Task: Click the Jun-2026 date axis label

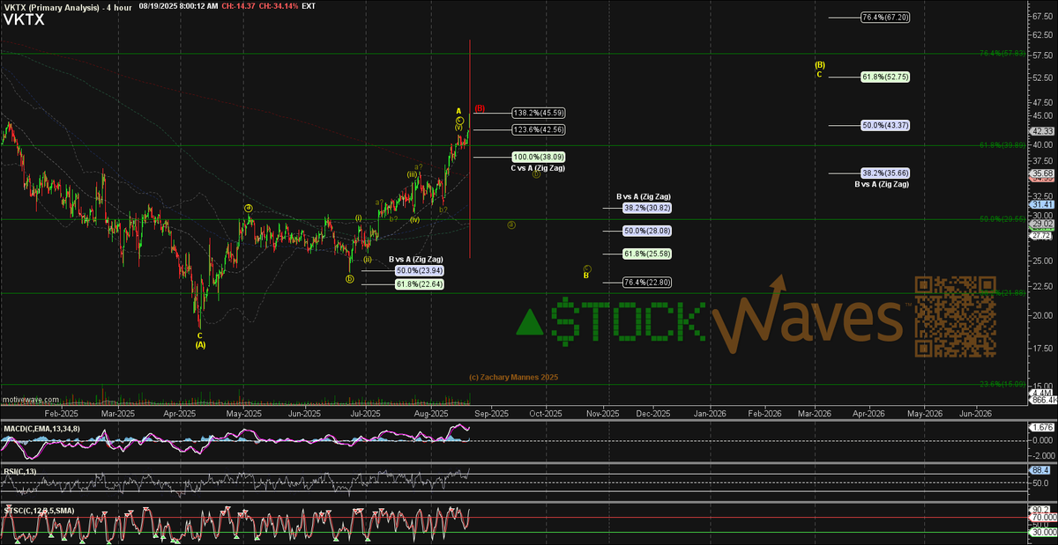Action: 974,413
